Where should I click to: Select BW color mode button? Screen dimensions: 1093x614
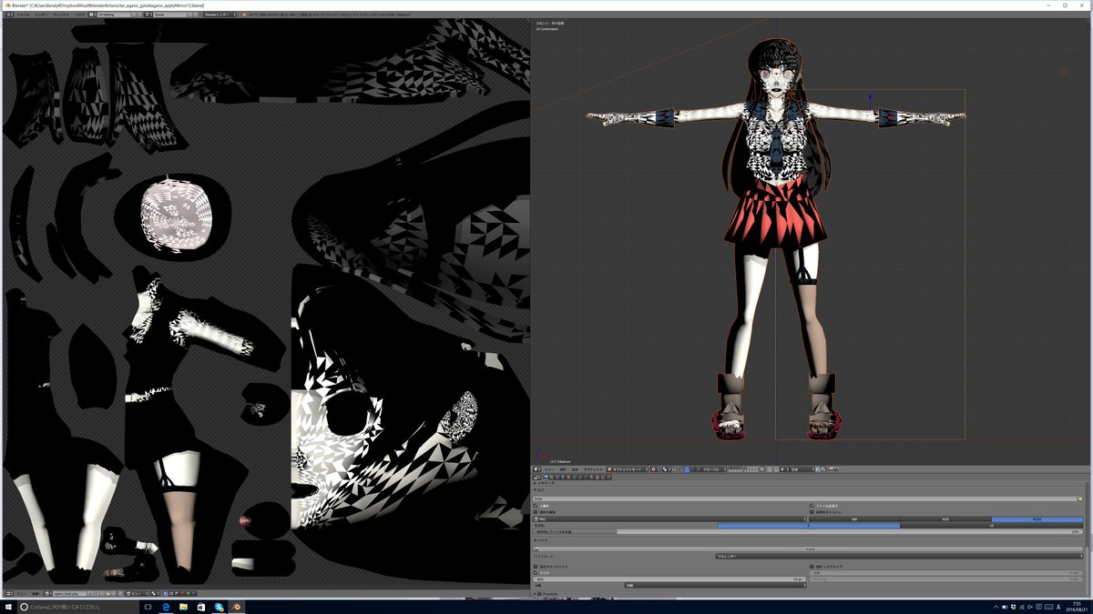pos(854,518)
